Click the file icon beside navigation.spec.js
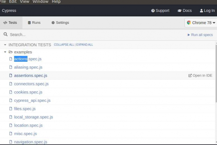 coord(10,142)
